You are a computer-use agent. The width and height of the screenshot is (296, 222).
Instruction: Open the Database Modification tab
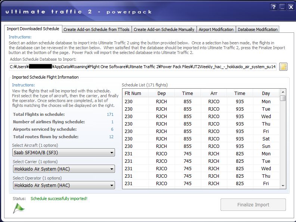tap(258, 29)
